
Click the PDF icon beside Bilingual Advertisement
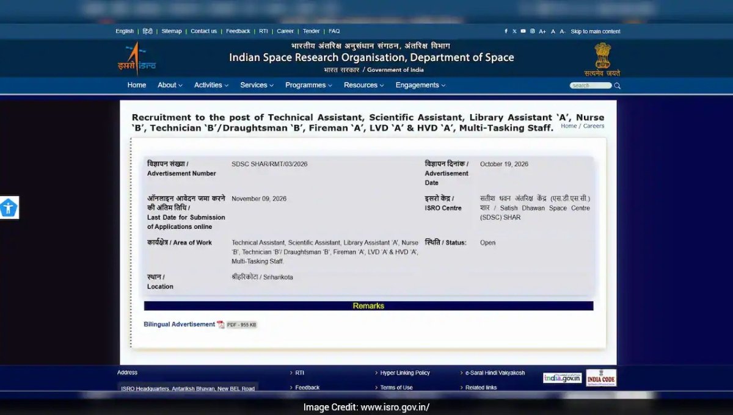point(221,325)
